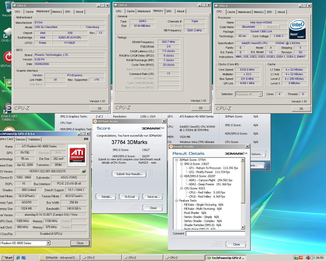Switch to Memory tab in CPU-Z CPU window
Viewport: 326px width, 261px height.
click(259, 12)
